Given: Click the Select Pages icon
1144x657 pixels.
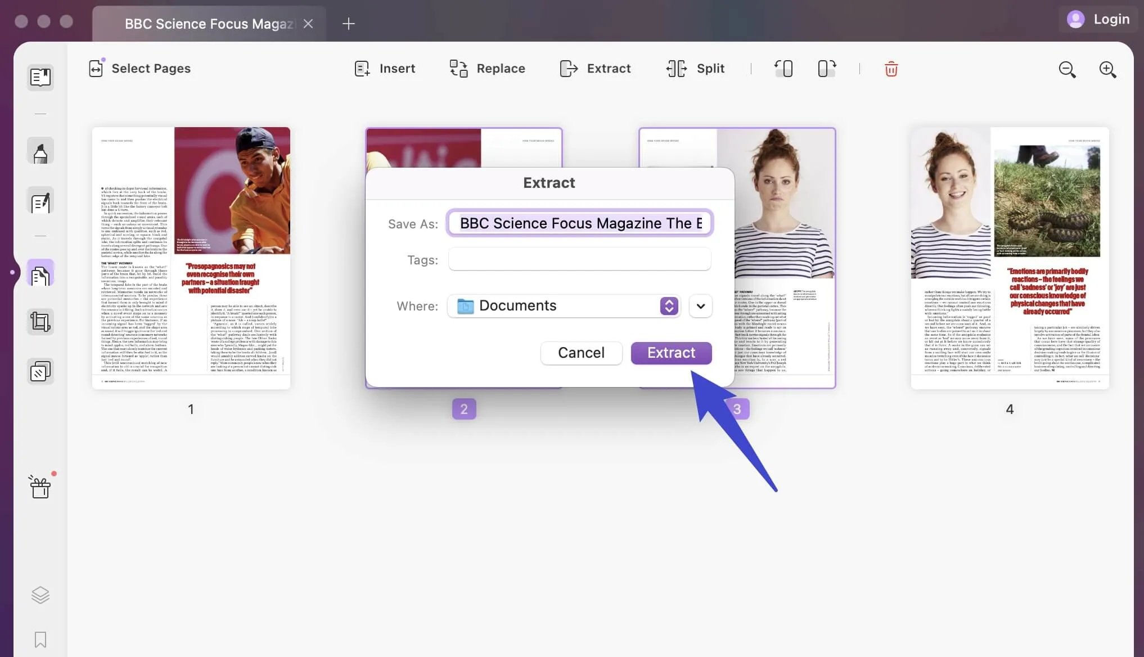Looking at the screenshot, I should point(95,69).
